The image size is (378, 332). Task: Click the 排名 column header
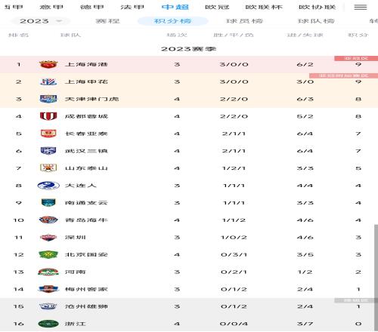point(18,35)
